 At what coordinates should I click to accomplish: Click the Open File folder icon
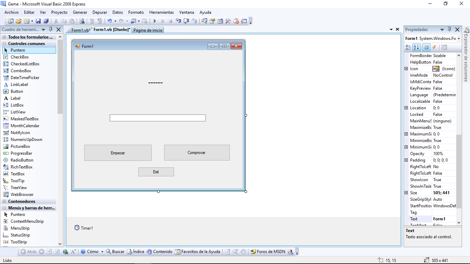point(19,21)
